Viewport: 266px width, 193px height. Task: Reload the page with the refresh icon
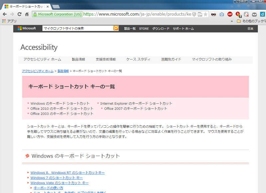(x=20, y=14)
